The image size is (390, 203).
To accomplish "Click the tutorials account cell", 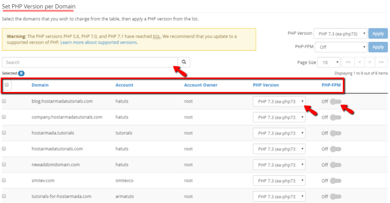I will 124,133.
